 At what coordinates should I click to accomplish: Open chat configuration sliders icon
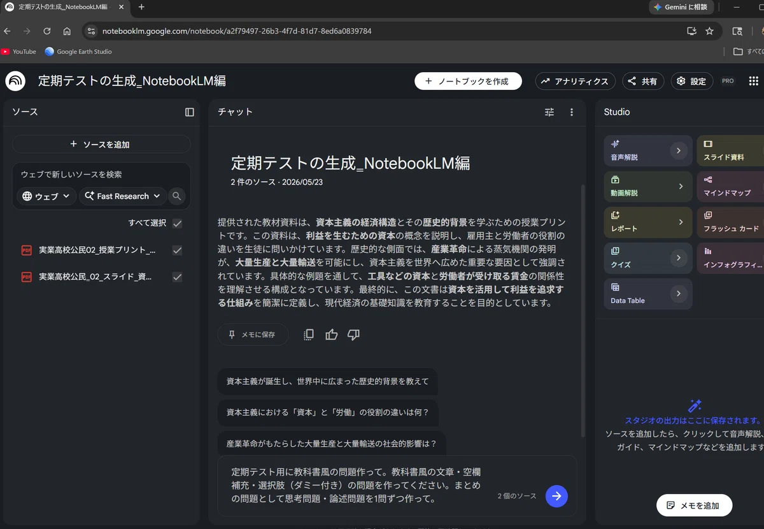point(549,112)
